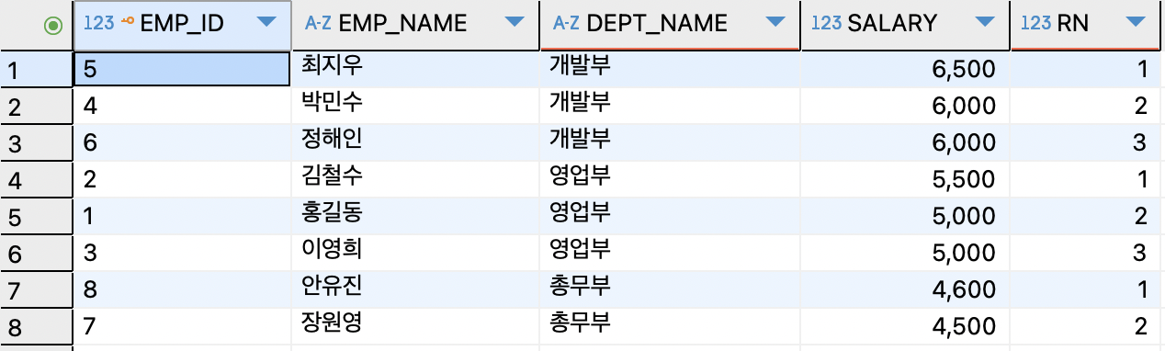The image size is (1165, 351).
Task: Select EMP_ID cell with value 5
Action: [182, 69]
